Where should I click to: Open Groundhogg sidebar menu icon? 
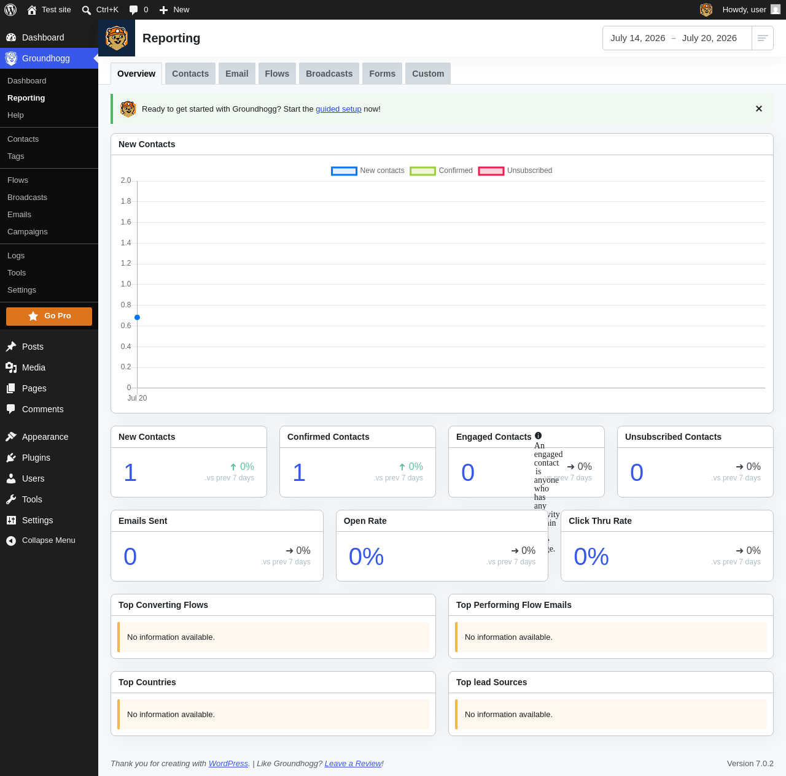point(11,58)
